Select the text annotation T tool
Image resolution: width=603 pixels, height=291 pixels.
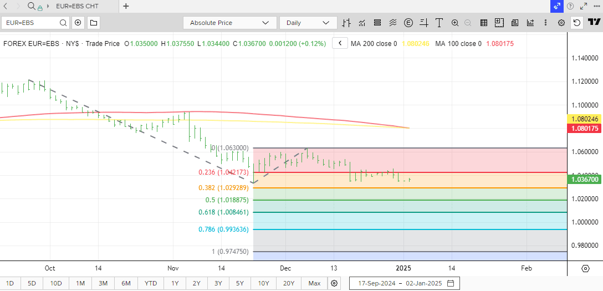coord(440,23)
